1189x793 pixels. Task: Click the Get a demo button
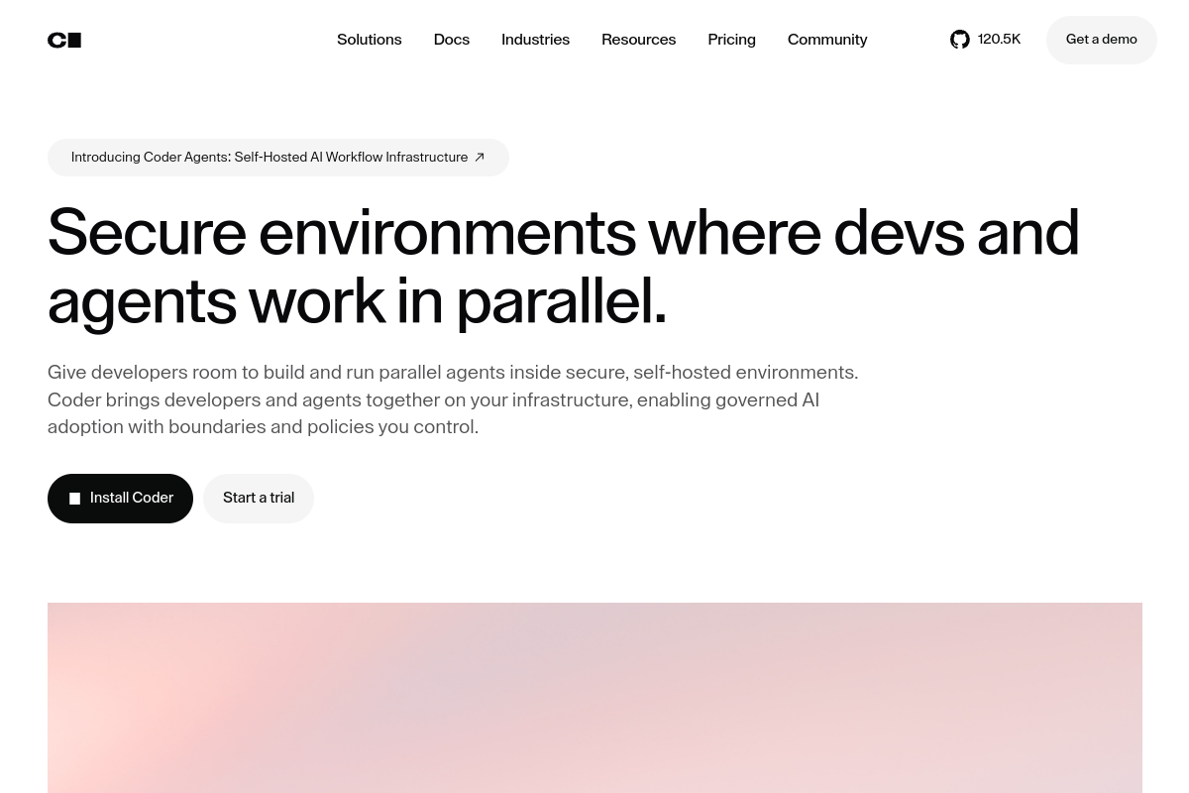tap(1102, 40)
